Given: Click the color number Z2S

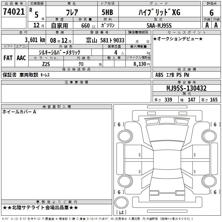Looking at the screenshot, I should pyautogui.click(x=46, y=64).
